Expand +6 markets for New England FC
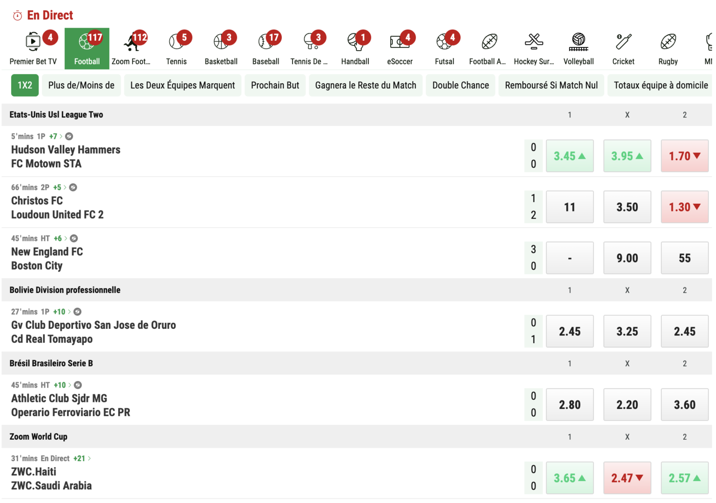Image resolution: width=716 pixels, height=503 pixels. [60, 238]
